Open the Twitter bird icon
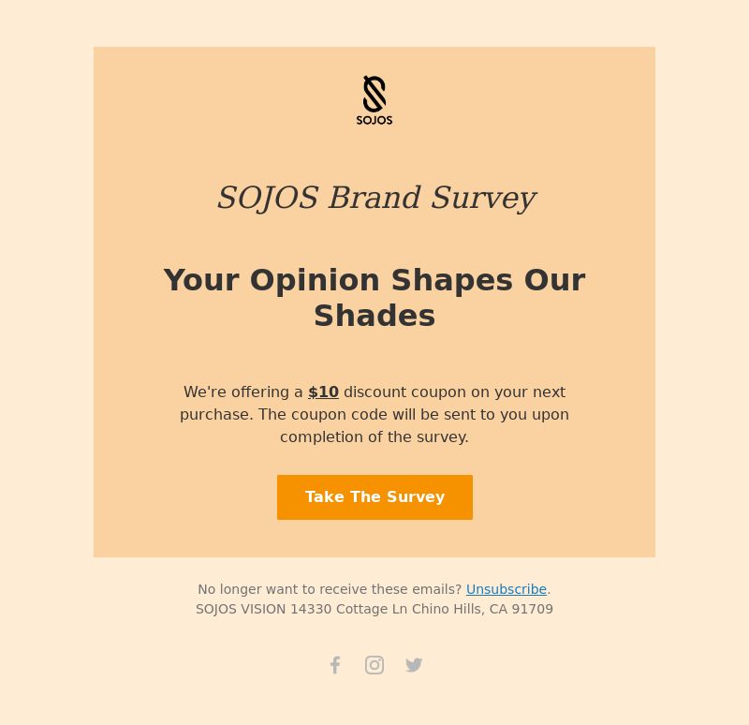This screenshot has width=749, height=725. pyautogui.click(x=414, y=665)
